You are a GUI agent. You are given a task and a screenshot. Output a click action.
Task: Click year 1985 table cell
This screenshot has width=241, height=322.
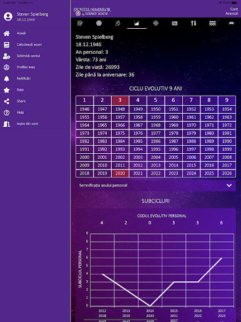(138, 141)
